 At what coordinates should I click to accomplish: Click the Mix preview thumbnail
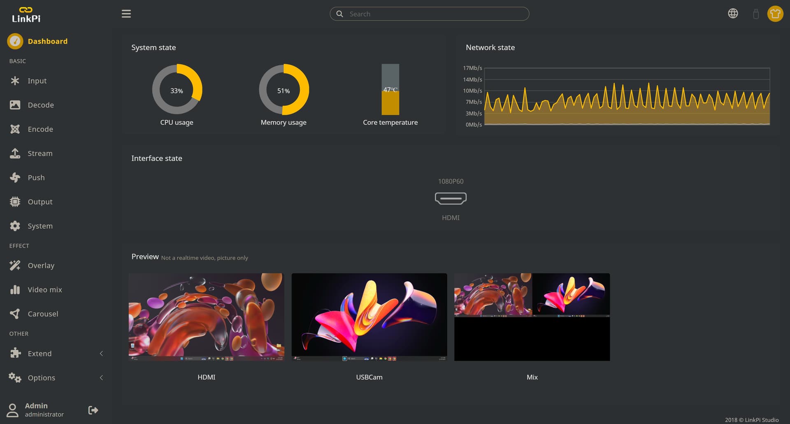click(532, 317)
